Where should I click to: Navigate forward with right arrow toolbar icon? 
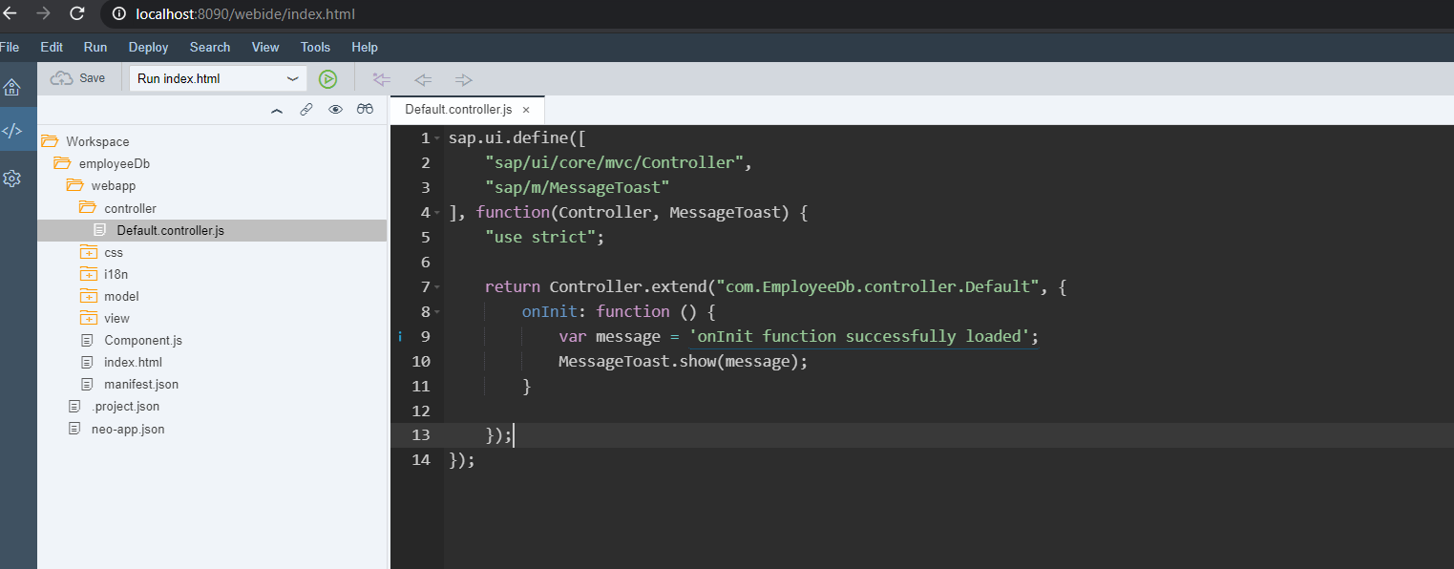click(464, 79)
